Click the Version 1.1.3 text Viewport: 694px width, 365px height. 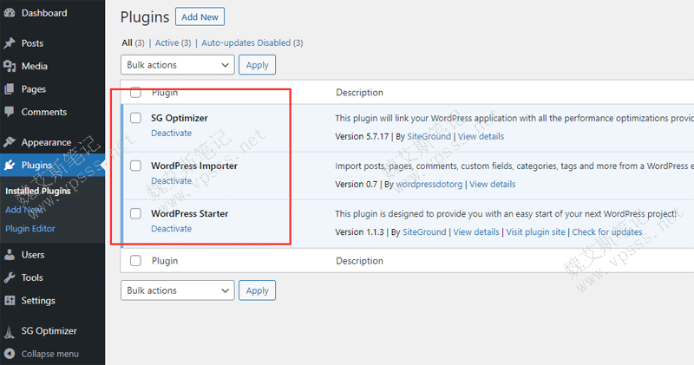(359, 231)
